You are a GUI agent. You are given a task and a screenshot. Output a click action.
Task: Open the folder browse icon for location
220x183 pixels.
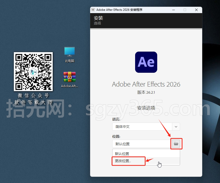pyautogui.click(x=176, y=144)
